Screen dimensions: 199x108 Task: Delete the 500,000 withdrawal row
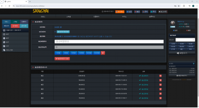pos(161,80)
